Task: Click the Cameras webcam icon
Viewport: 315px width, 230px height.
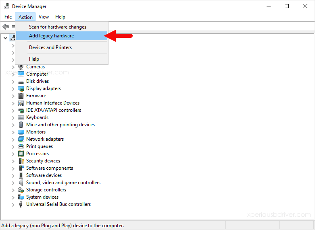Action: point(21,67)
